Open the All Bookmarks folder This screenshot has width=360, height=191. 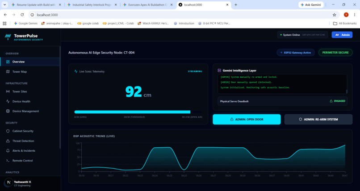[345, 23]
